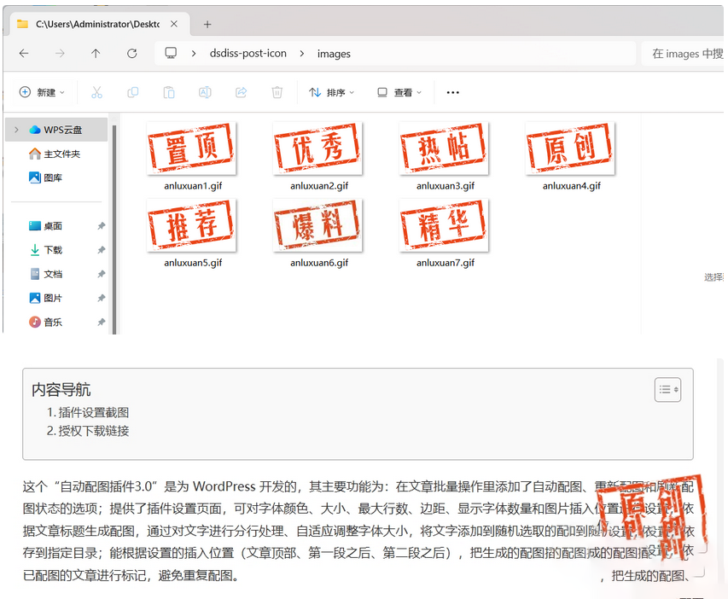728x599 pixels.
Task: Click the Rename icon in toolbar
Action: [x=205, y=92]
